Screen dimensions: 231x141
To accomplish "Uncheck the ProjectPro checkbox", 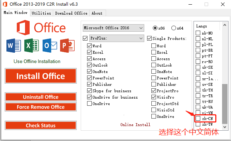I will coord(154,91).
